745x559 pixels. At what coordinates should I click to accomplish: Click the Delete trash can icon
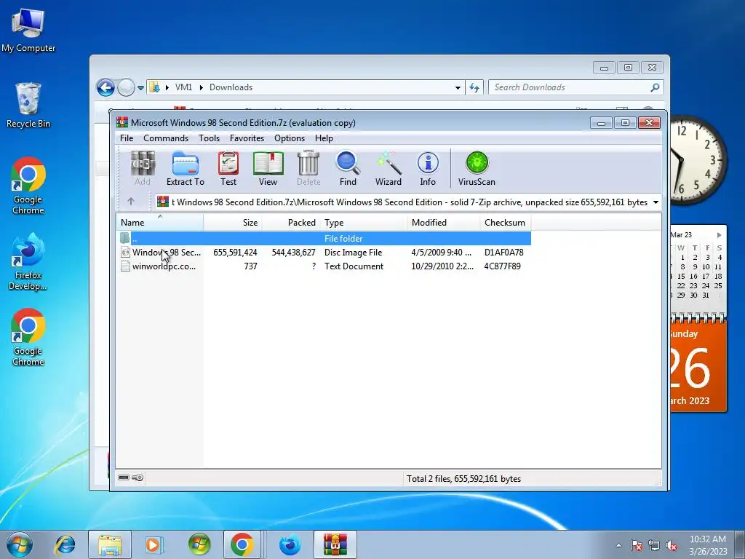tap(308, 168)
